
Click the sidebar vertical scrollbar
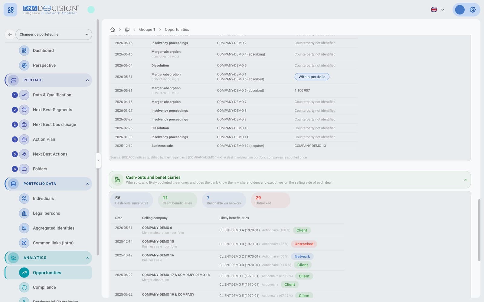(97, 137)
